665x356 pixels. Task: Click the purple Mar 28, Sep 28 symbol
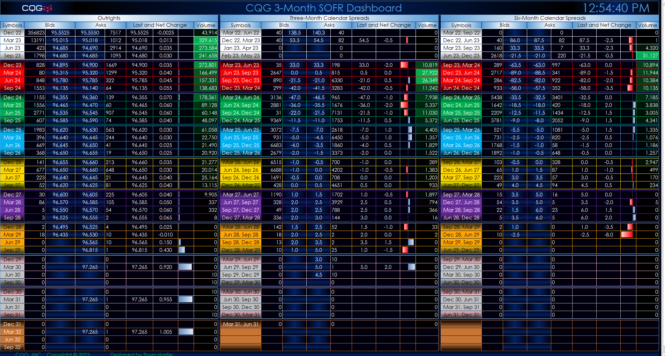(x=461, y=210)
